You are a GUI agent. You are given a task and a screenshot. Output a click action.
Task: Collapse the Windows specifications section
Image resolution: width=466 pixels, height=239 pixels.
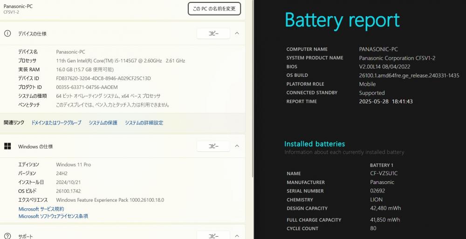237,146
